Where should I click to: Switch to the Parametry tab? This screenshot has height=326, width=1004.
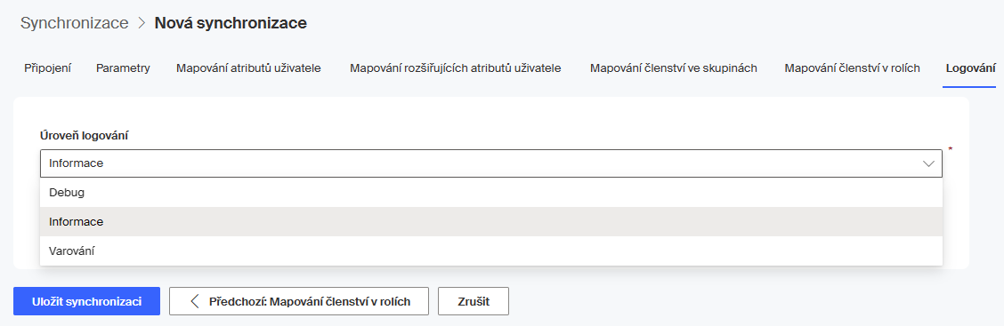point(123,68)
